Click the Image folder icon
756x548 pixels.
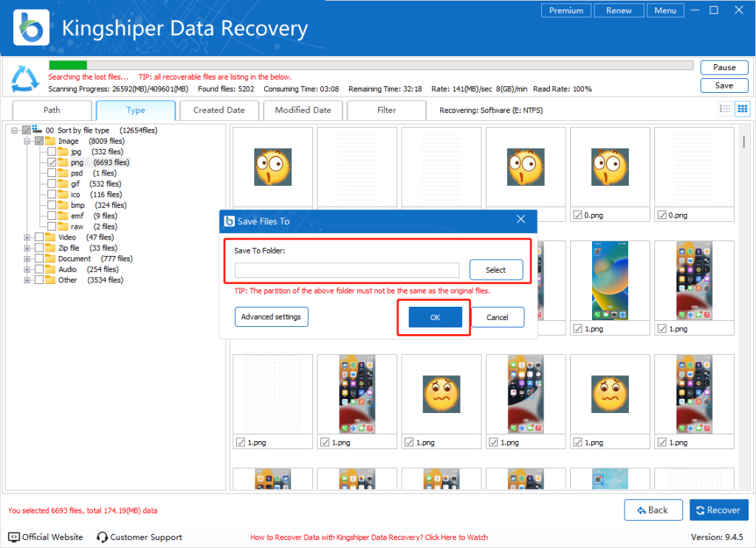[x=50, y=141]
